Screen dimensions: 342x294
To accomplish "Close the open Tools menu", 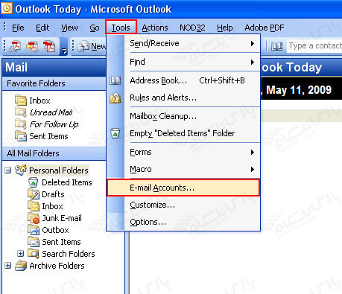I will point(121,28).
